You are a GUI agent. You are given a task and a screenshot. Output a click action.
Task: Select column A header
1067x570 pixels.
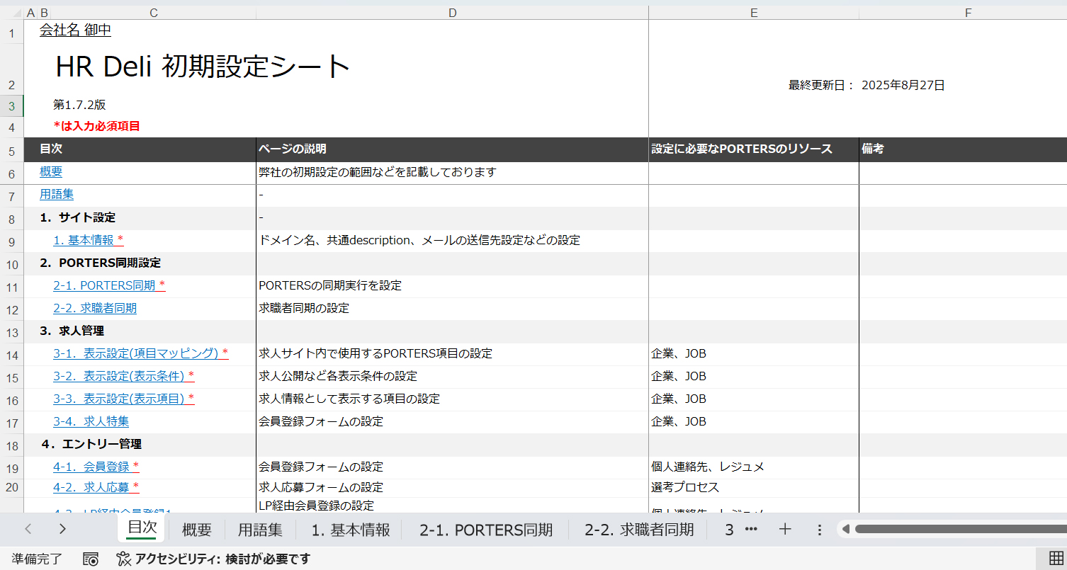[30, 13]
